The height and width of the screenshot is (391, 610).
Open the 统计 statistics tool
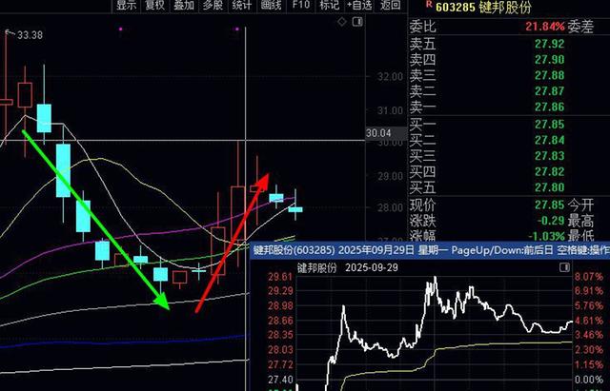[x=241, y=5]
